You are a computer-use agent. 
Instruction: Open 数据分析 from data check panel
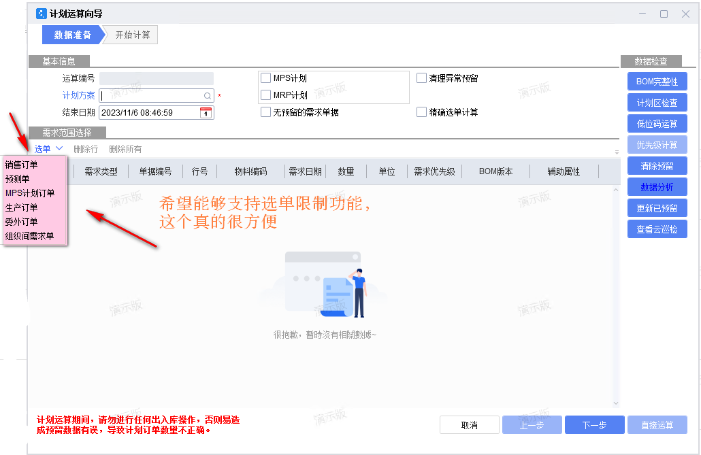click(x=657, y=187)
